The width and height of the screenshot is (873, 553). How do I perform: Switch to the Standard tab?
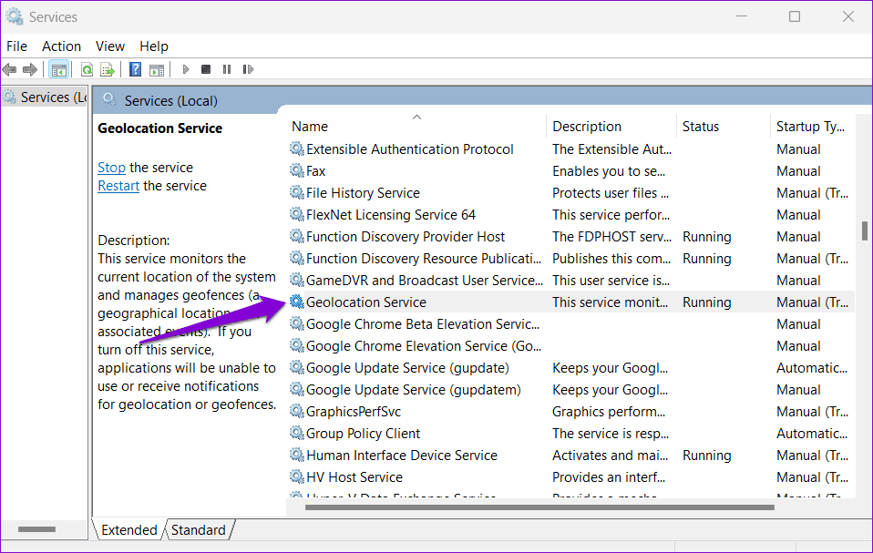point(199,530)
